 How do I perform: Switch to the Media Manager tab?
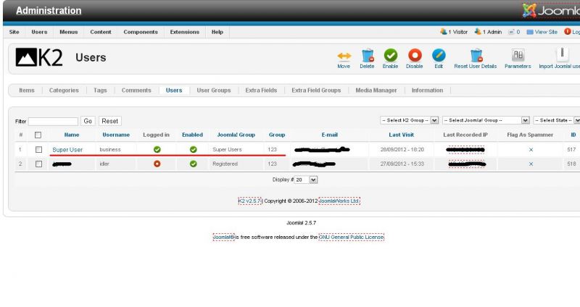click(x=376, y=91)
